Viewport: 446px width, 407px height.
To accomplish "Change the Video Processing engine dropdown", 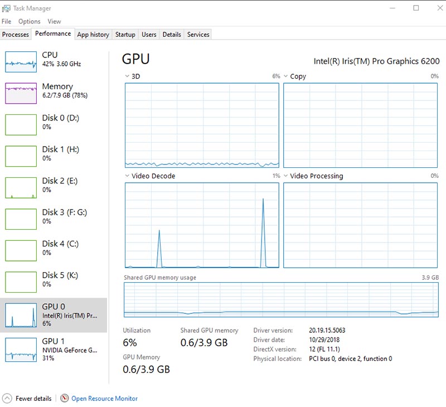I will 286,176.
